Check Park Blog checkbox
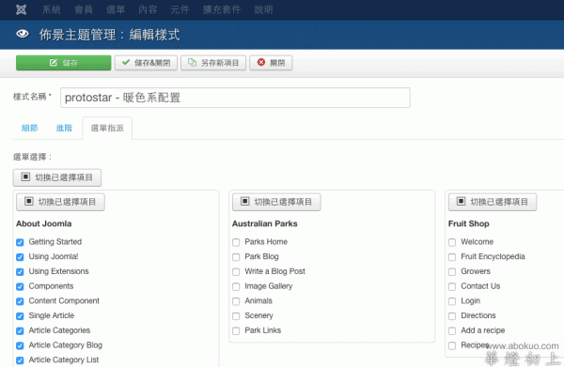Viewport: 564px width, 367px height. click(x=236, y=257)
